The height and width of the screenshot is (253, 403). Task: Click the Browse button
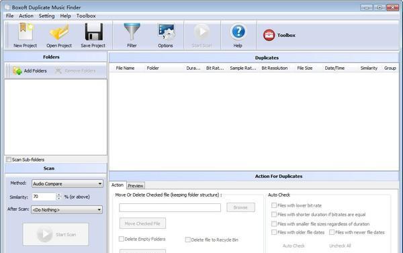(x=241, y=207)
